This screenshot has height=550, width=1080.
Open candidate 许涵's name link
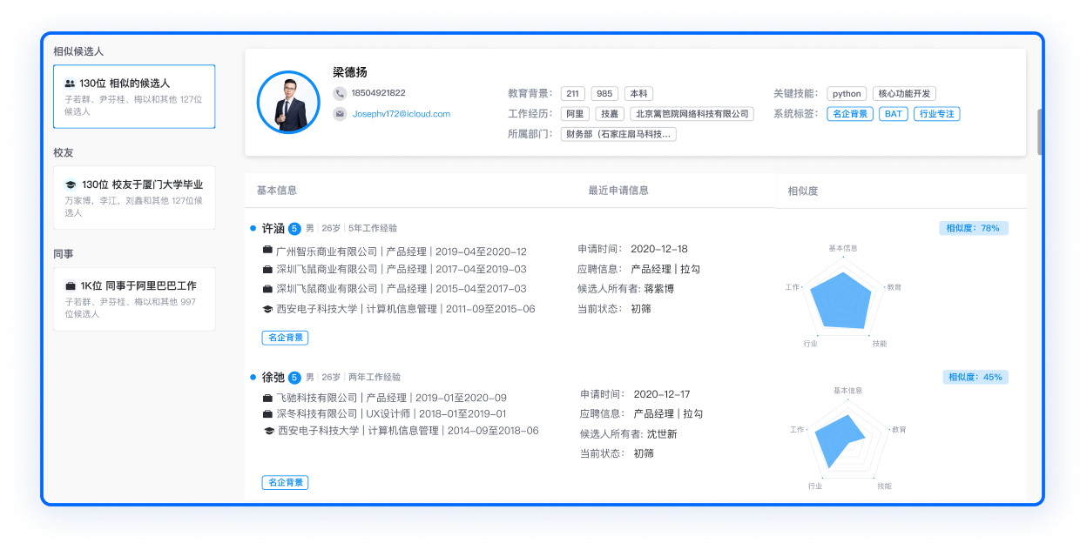tap(273, 229)
